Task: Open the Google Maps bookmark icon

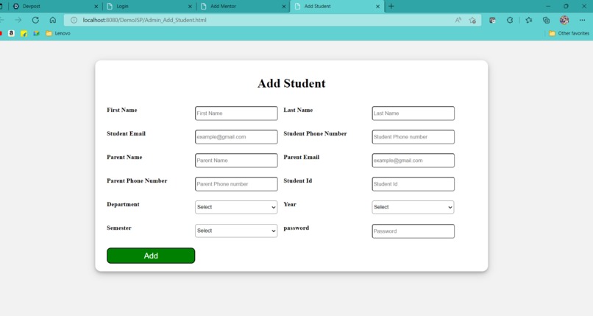Action: [x=36, y=33]
